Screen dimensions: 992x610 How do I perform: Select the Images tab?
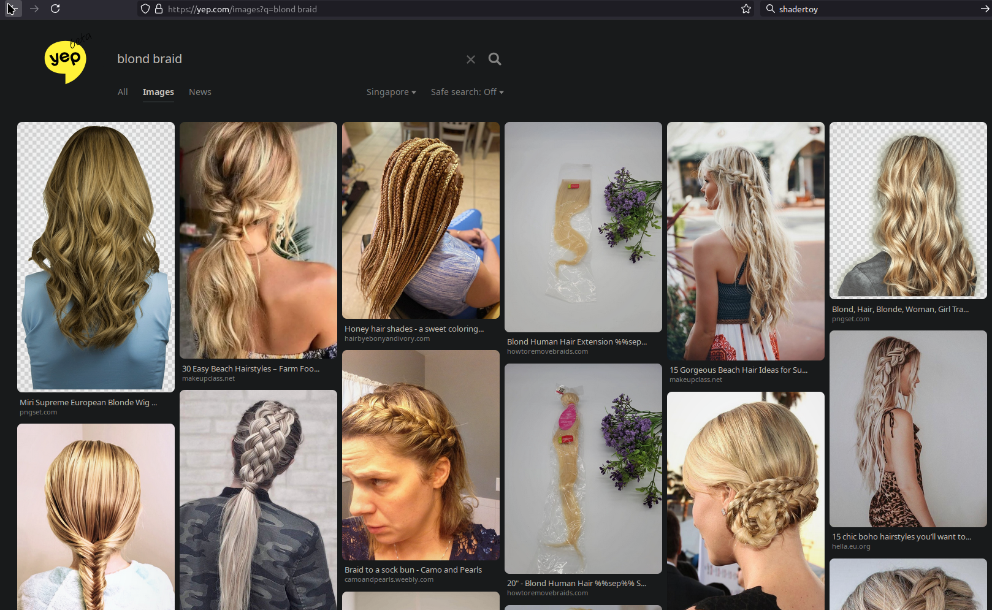[158, 92]
